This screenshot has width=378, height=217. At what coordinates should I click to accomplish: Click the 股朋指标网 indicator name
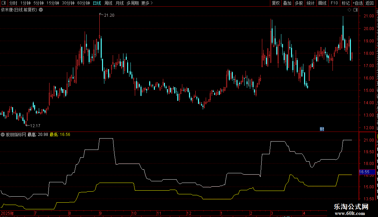pyautogui.click(x=16, y=135)
